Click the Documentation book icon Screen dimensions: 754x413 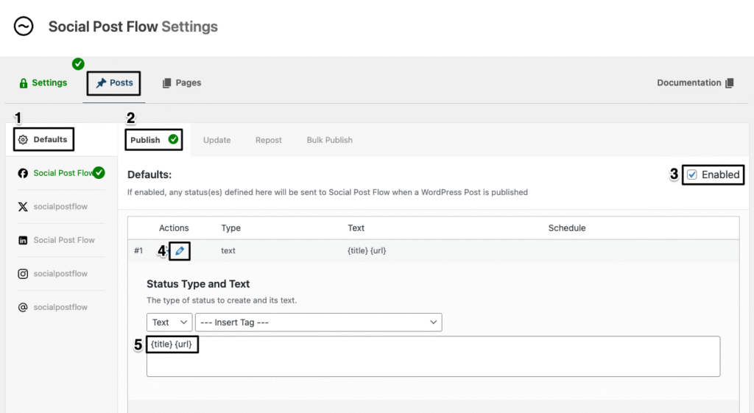point(730,83)
